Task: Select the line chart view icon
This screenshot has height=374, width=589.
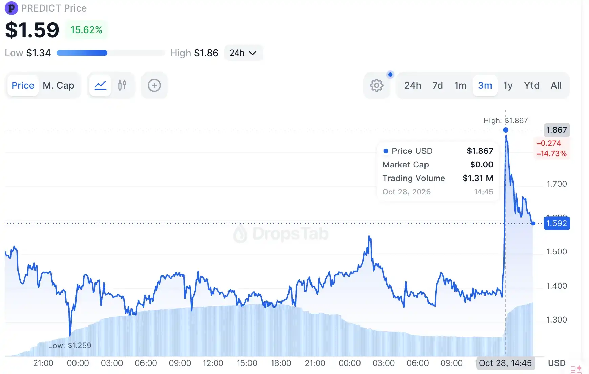Action: click(x=100, y=85)
